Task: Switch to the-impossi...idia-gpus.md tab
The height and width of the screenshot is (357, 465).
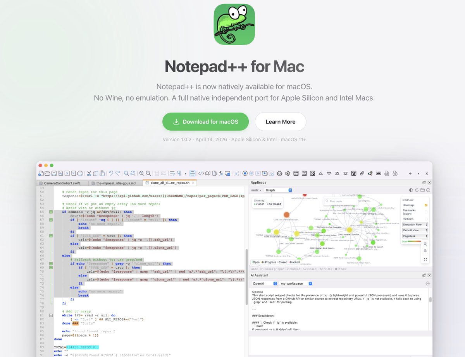Action: pyautogui.click(x=115, y=183)
